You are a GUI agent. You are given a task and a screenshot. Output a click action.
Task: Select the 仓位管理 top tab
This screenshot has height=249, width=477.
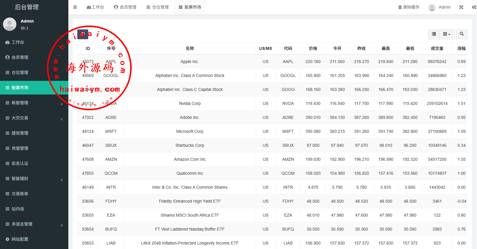point(158,7)
